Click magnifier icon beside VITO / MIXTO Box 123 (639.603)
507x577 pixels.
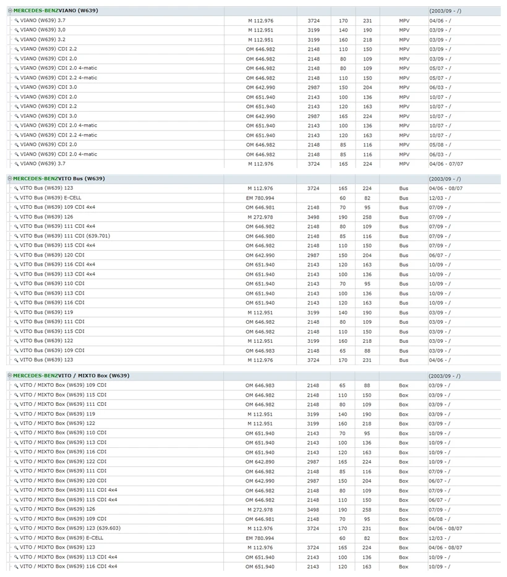tap(16, 528)
